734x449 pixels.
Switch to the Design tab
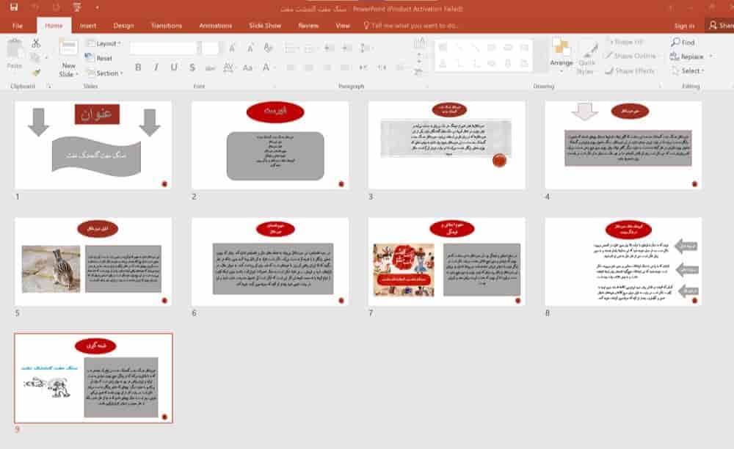(123, 26)
